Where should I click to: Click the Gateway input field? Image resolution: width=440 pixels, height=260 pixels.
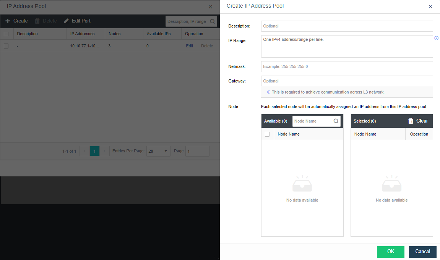point(347,81)
